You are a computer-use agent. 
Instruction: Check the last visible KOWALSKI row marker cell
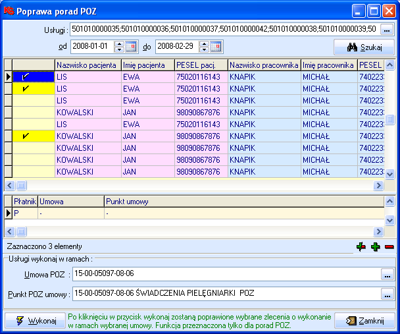[x=34, y=171]
